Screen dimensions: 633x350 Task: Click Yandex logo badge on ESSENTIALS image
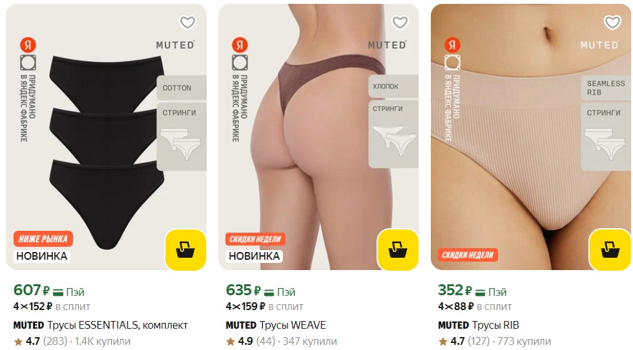coord(28,44)
